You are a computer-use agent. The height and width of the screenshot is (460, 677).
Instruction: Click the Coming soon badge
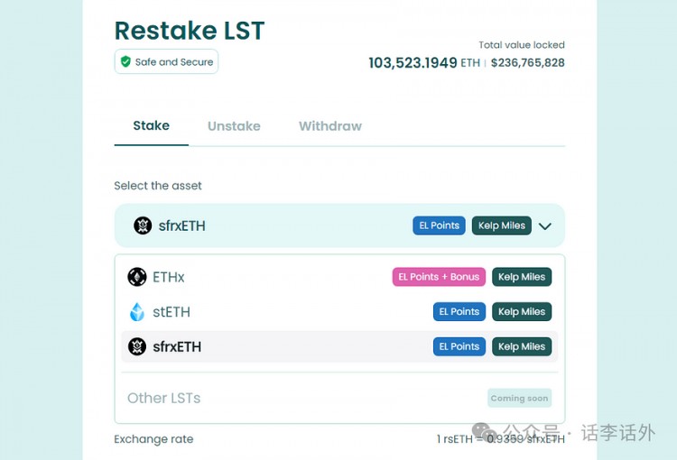click(519, 398)
